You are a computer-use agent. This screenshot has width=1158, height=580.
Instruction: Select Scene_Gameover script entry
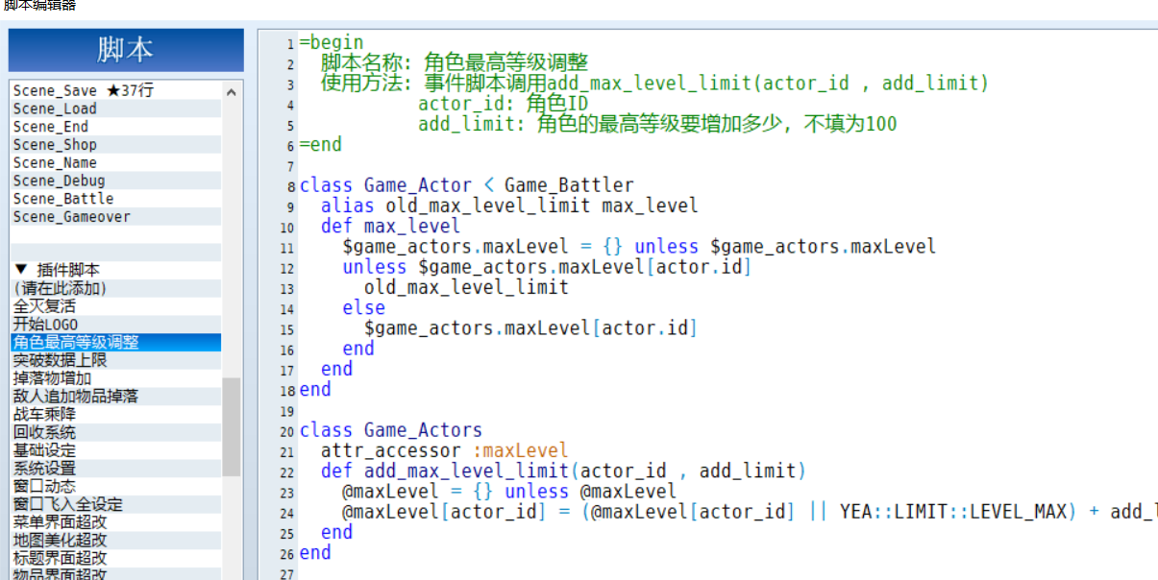tap(116, 217)
